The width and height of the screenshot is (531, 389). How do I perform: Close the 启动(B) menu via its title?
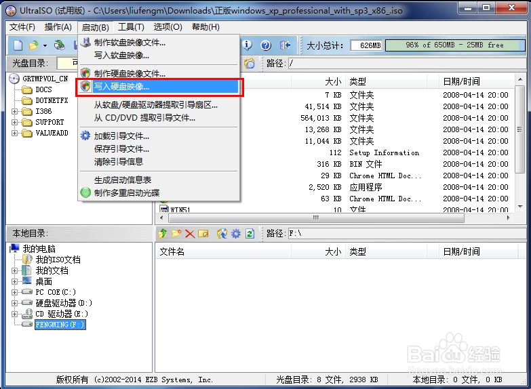point(95,27)
